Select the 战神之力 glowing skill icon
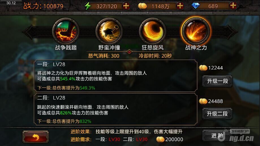This screenshot has height=146, width=260. [x=196, y=31]
